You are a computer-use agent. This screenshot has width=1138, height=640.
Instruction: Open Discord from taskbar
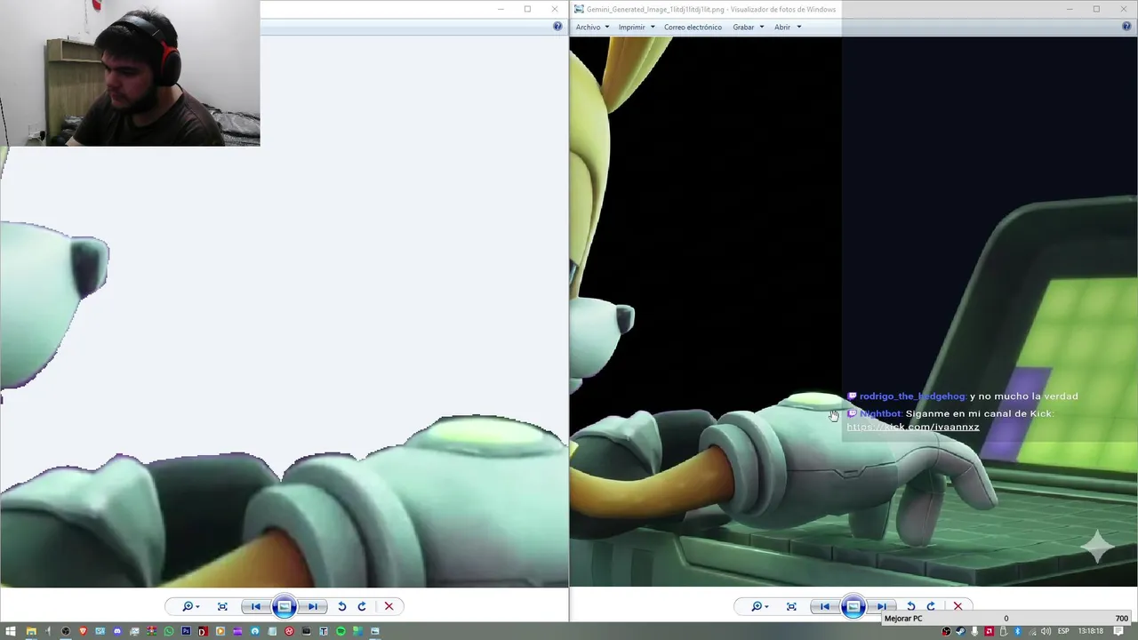coord(117,631)
